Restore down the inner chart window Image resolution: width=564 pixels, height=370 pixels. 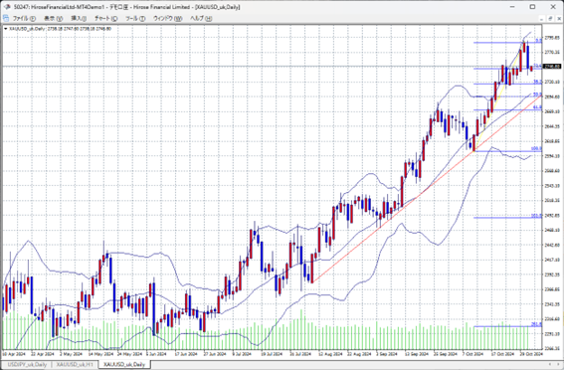point(550,18)
